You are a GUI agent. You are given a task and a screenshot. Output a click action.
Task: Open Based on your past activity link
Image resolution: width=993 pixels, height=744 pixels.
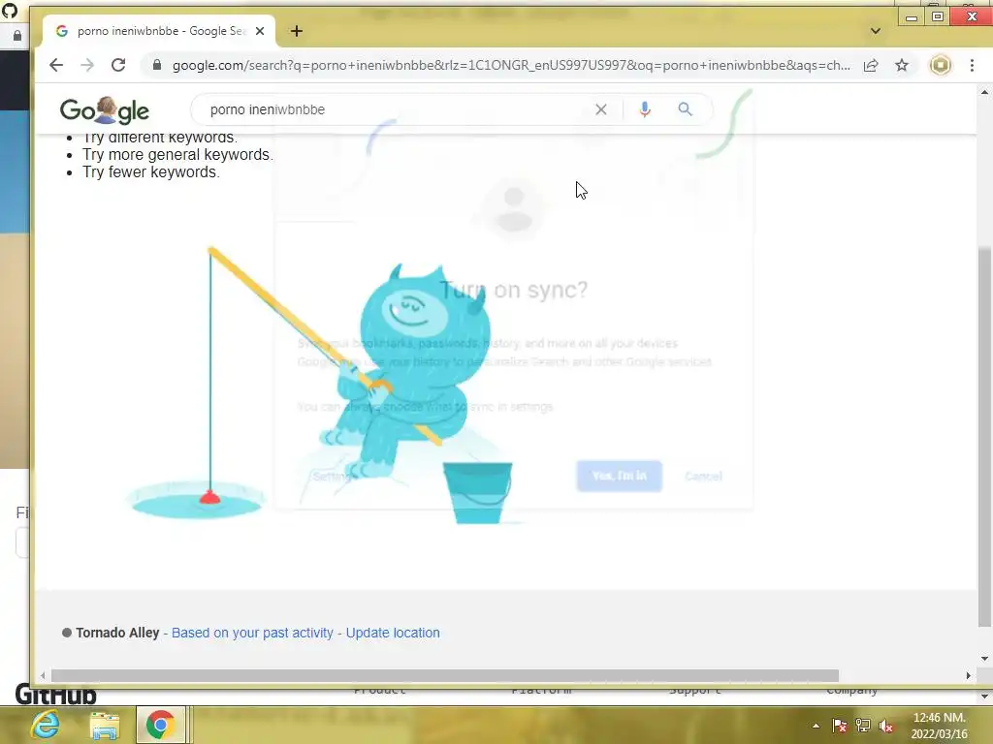[x=252, y=633]
